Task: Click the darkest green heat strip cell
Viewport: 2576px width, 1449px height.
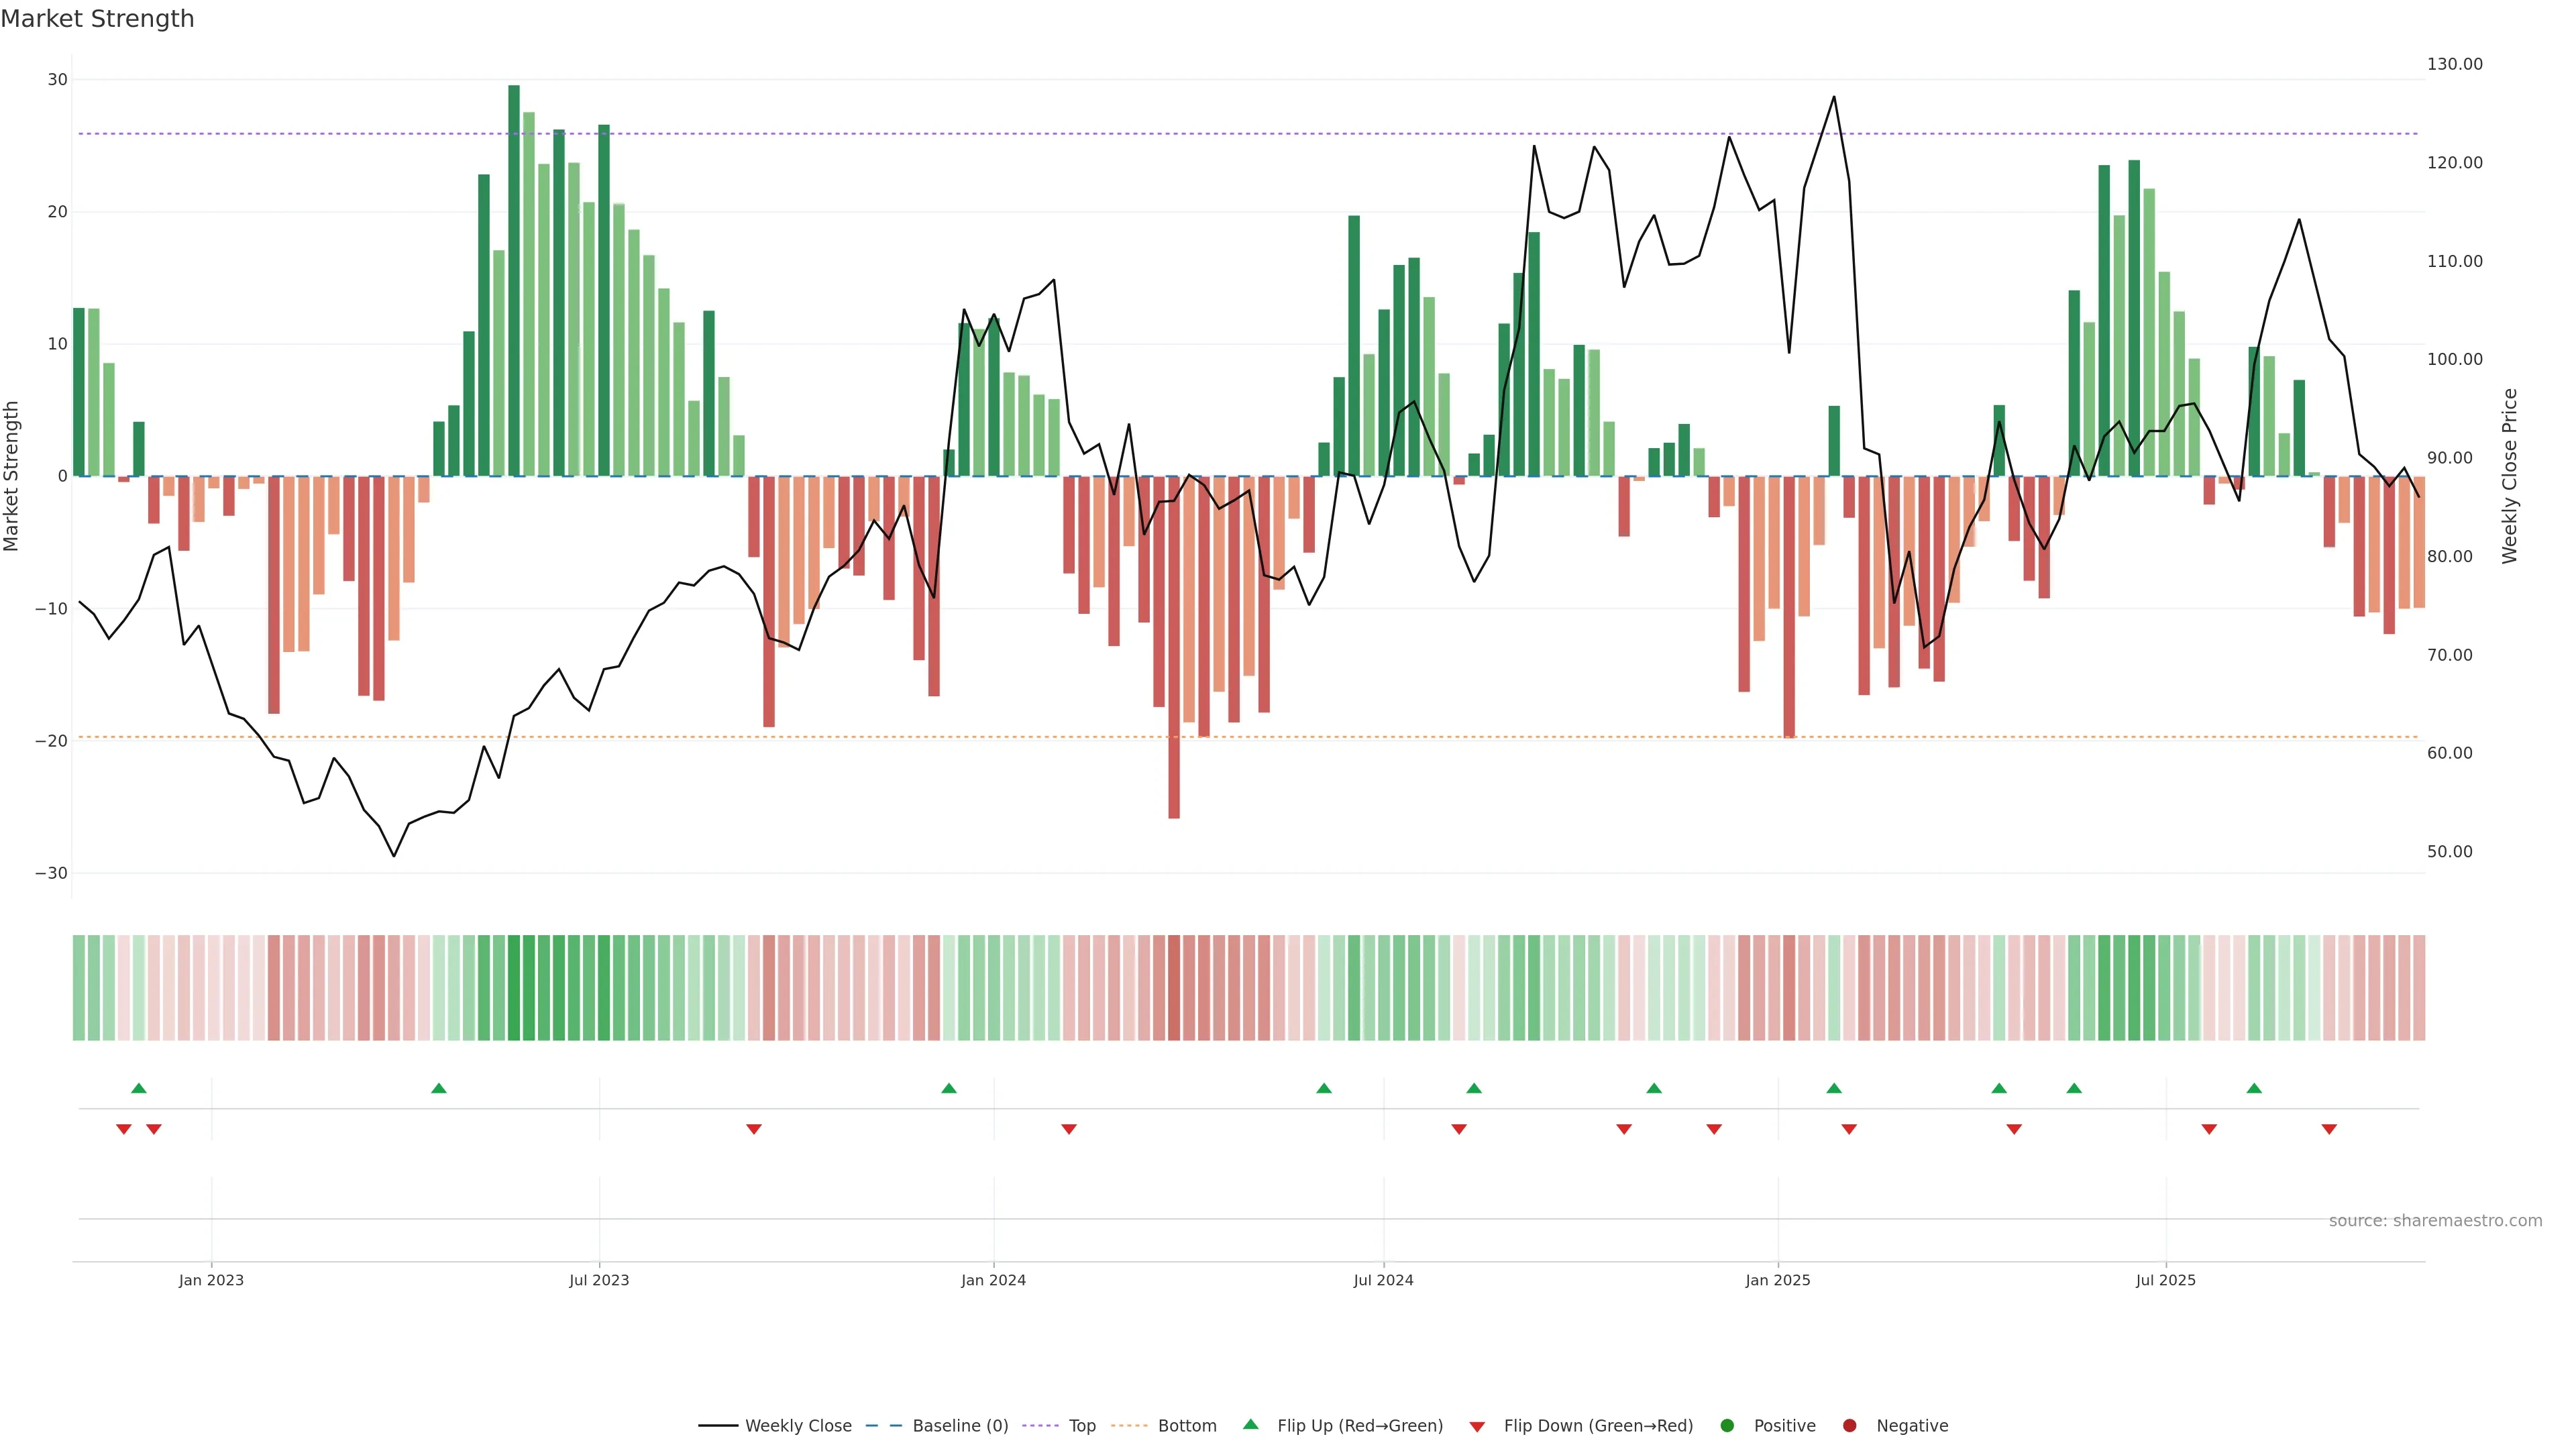Action: 514,987
